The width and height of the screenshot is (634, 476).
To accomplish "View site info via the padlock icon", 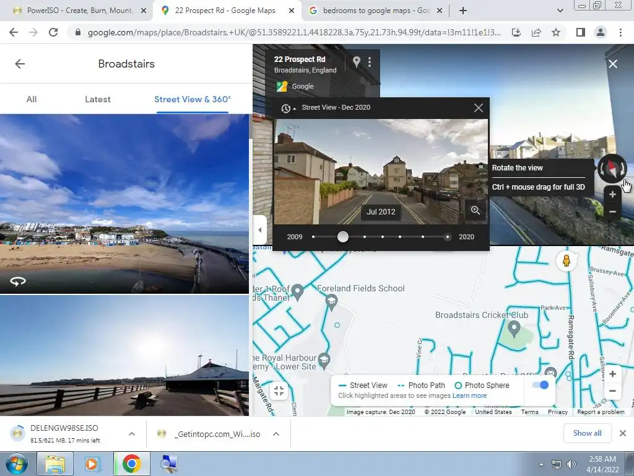I will (x=78, y=32).
